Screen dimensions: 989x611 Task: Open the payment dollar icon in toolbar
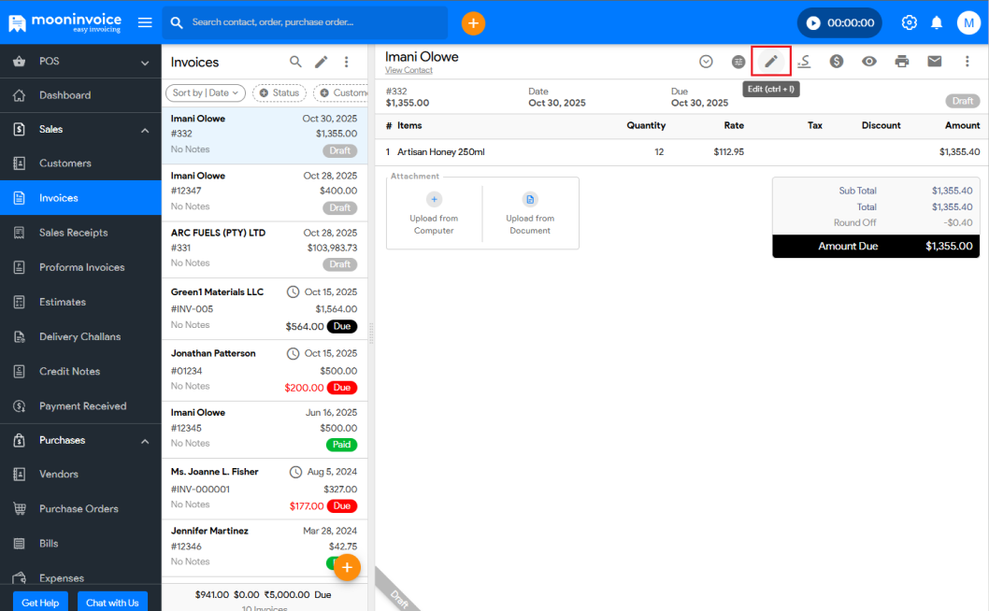(x=837, y=62)
